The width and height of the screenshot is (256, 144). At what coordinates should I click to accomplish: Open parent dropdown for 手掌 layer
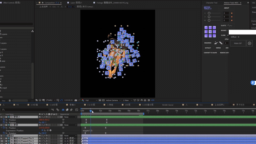tap(70, 125)
